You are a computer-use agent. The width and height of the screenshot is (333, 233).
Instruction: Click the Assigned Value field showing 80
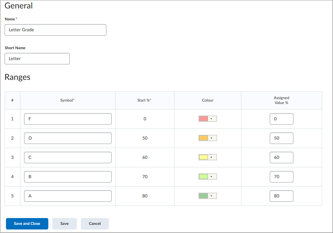click(281, 196)
